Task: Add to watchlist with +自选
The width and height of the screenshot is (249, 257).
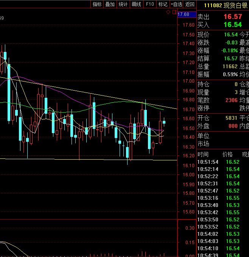Action: 176,4
